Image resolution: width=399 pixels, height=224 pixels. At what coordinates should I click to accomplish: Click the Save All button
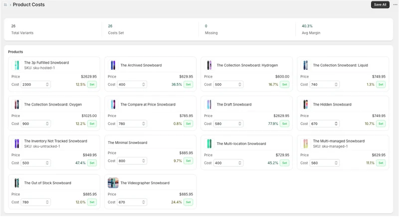point(380,4)
